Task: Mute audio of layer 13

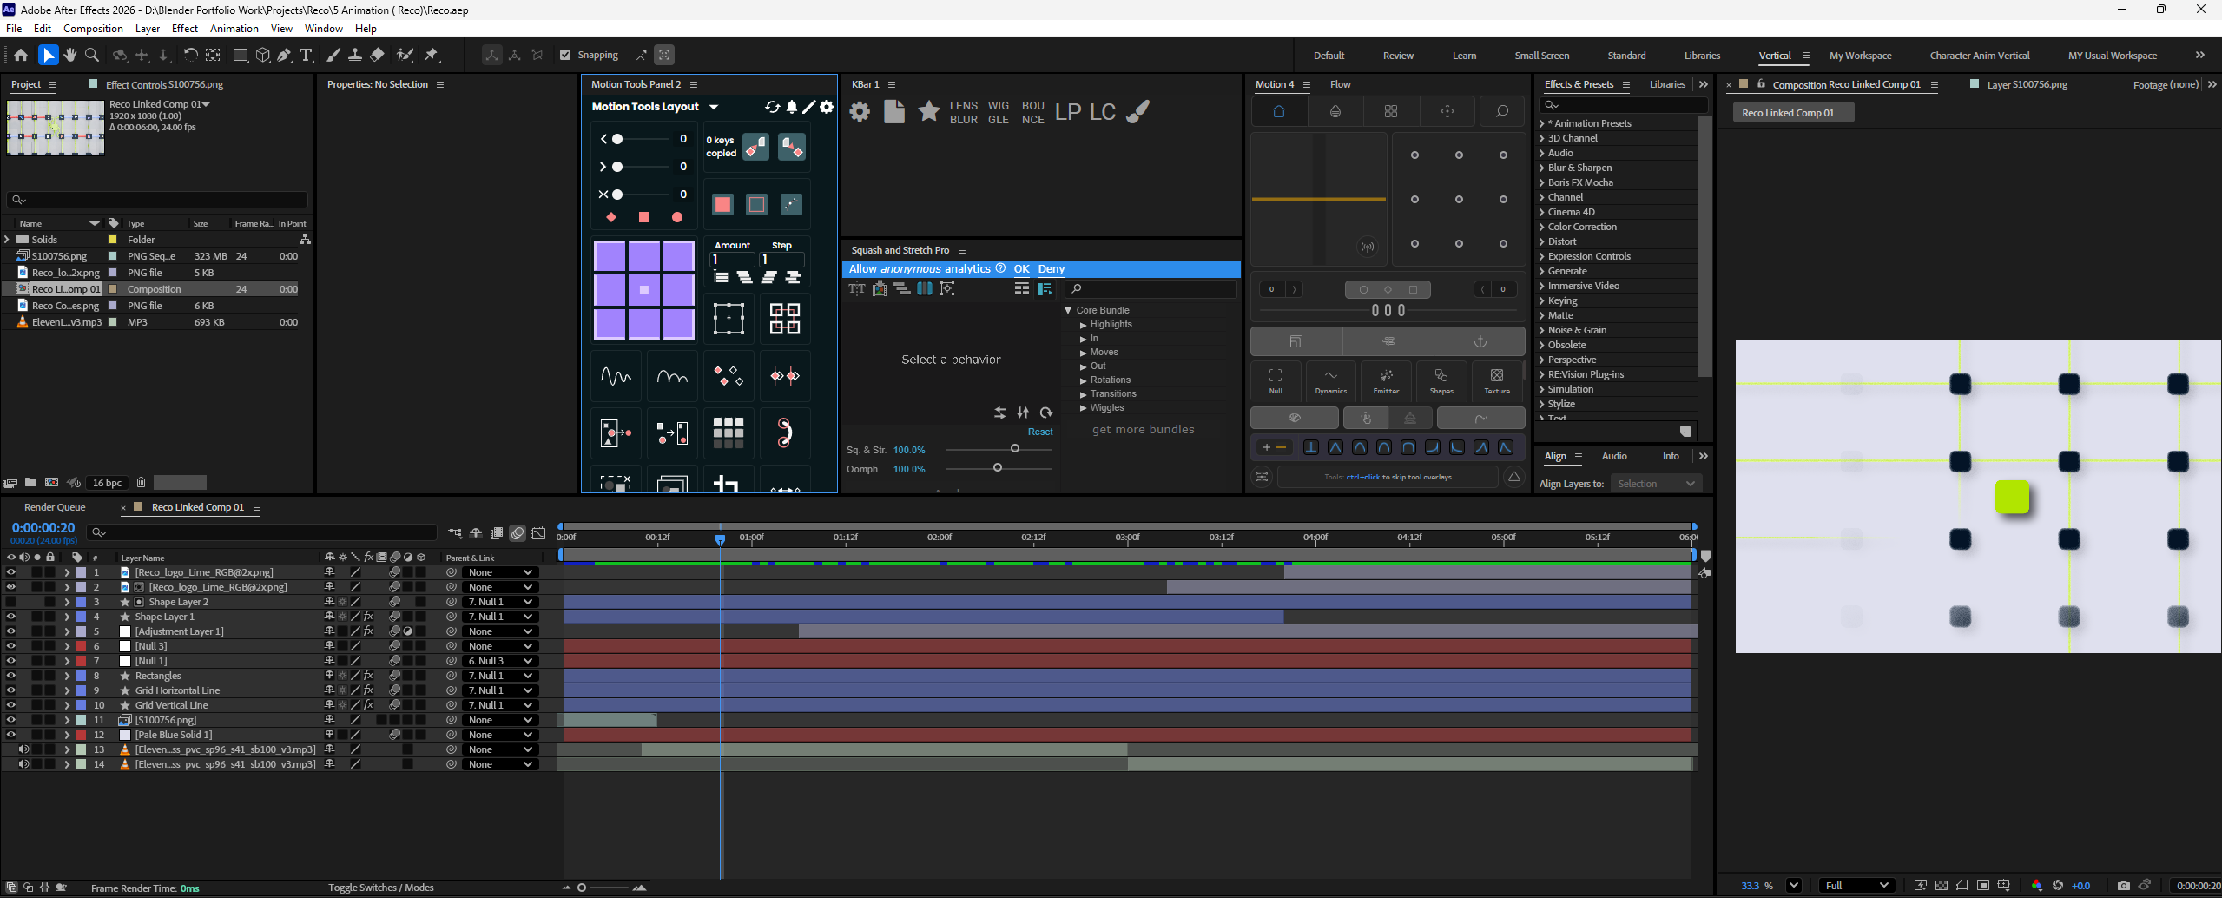Action: 24,749
